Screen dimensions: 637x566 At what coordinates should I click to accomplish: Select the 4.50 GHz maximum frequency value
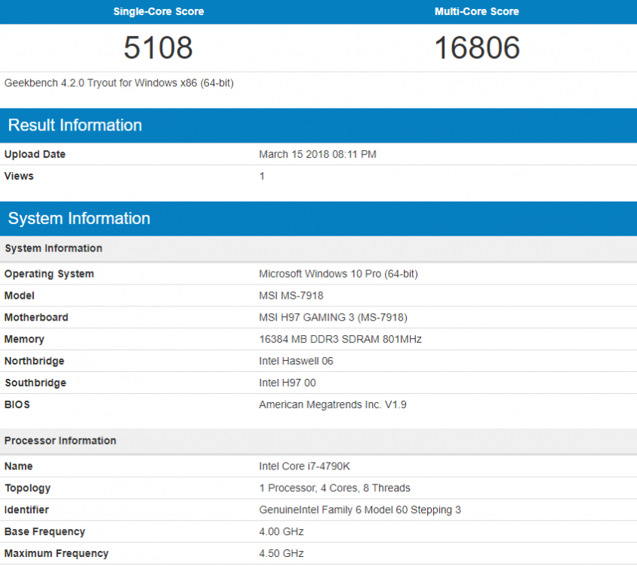pos(282,553)
